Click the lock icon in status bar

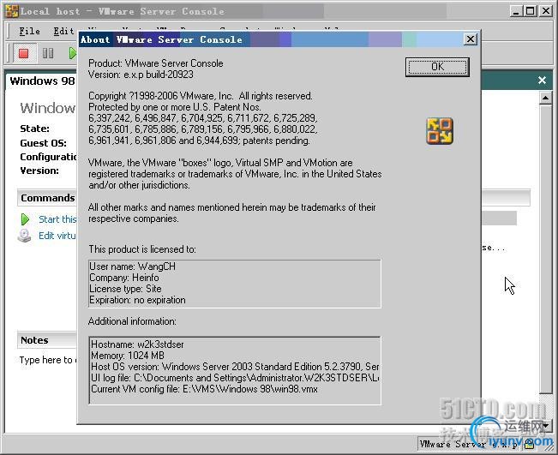pyautogui.click(x=529, y=444)
